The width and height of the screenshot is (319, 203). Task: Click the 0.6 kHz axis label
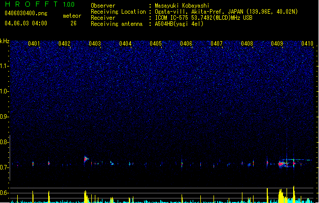tap(5, 193)
